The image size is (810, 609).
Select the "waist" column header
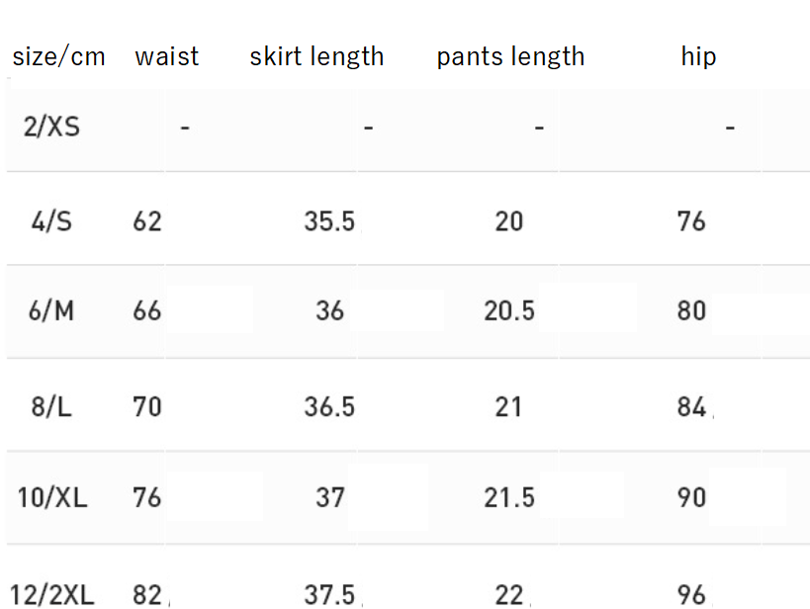click(167, 56)
